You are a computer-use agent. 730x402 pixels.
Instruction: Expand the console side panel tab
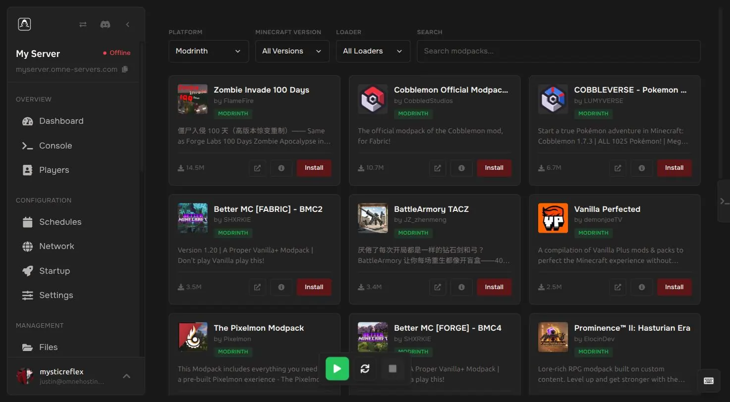tap(724, 201)
